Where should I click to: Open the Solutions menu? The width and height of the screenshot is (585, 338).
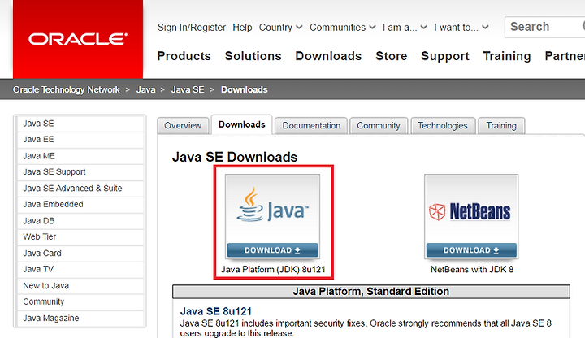pos(253,56)
